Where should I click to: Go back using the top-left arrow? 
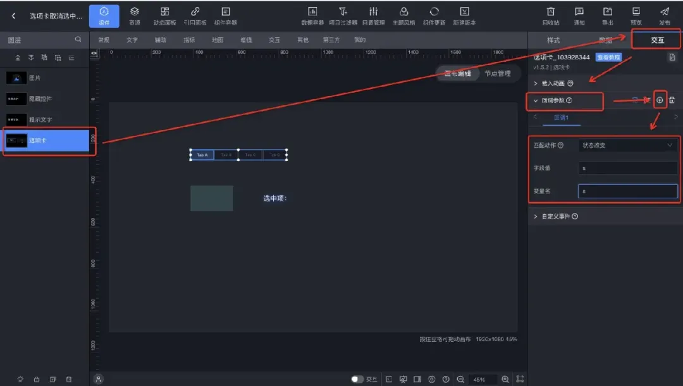(x=13, y=16)
